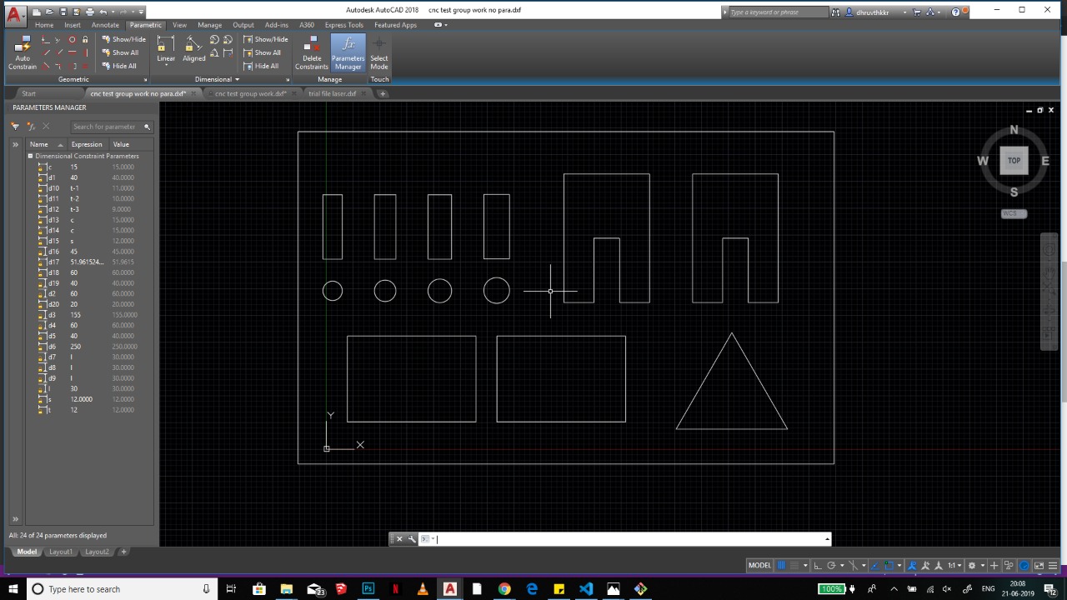
Task: Click the new parameter group filter icon
Action: point(14,127)
